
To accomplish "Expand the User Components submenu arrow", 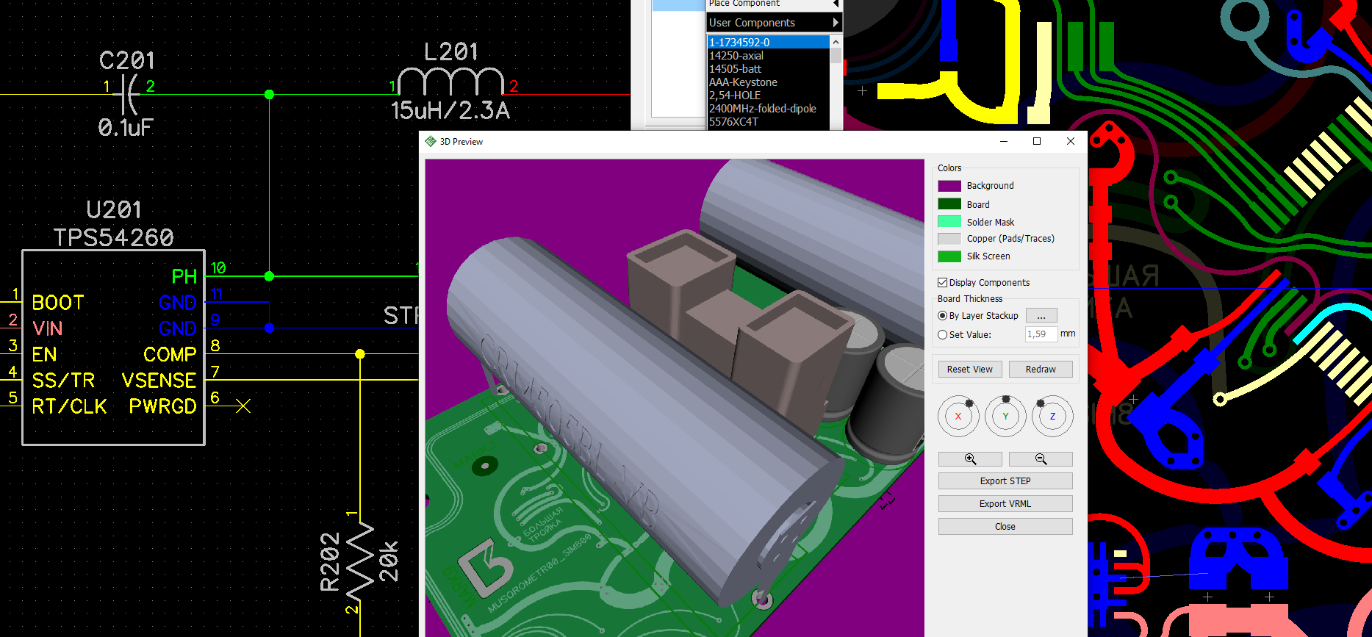I will [x=836, y=23].
